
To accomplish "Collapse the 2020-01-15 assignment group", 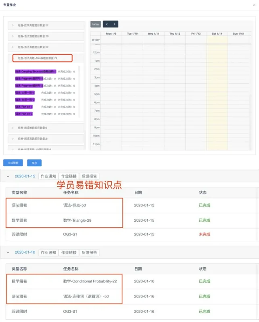I will coord(8,176).
